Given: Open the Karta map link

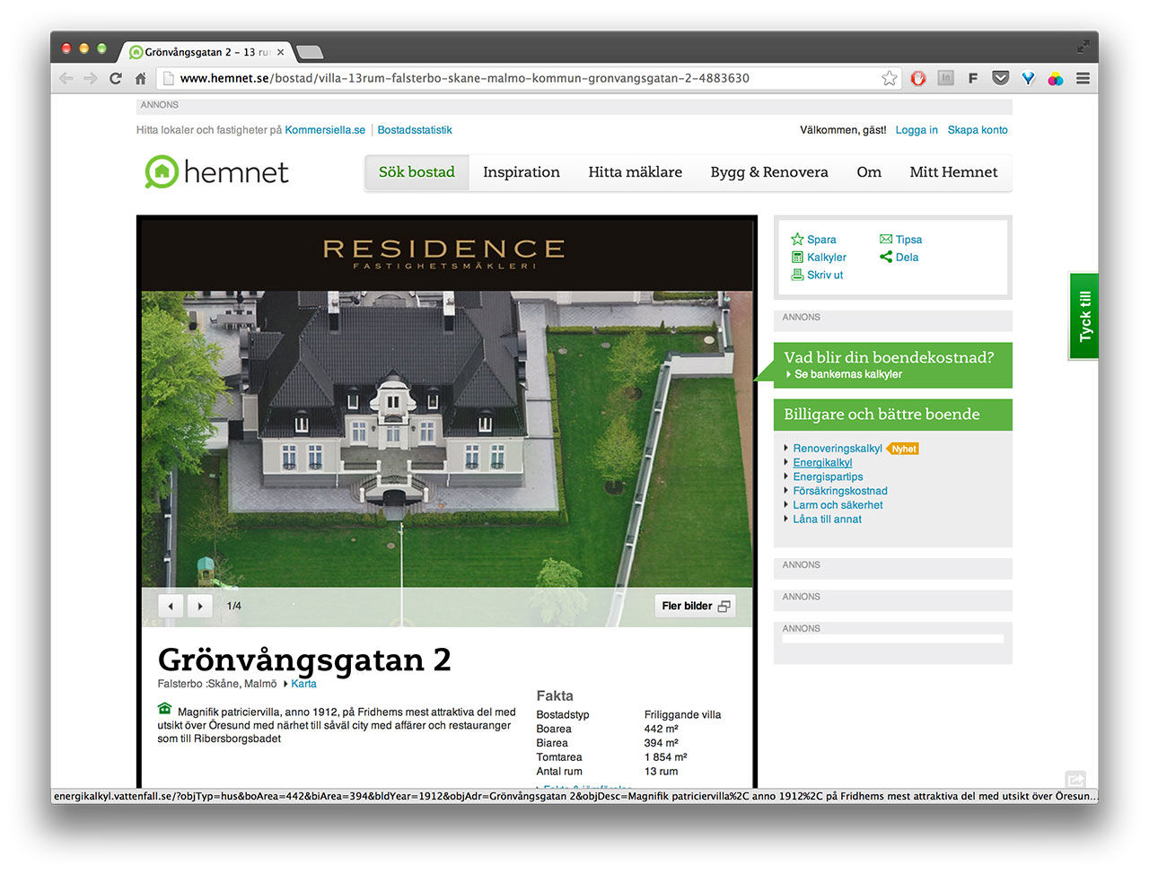Looking at the screenshot, I should [x=303, y=684].
